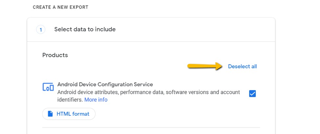The height and width of the screenshot is (134, 320).
Task: Click the file icon in HTML format button
Action: 50,114
